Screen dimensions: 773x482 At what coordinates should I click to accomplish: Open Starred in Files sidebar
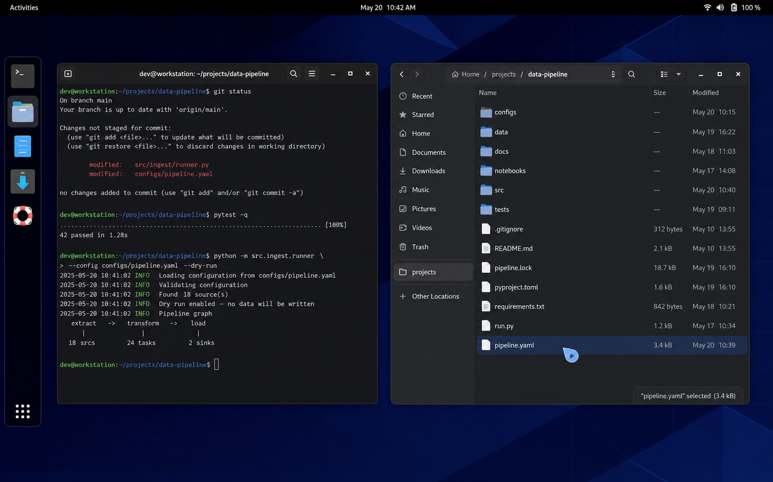click(x=433, y=115)
